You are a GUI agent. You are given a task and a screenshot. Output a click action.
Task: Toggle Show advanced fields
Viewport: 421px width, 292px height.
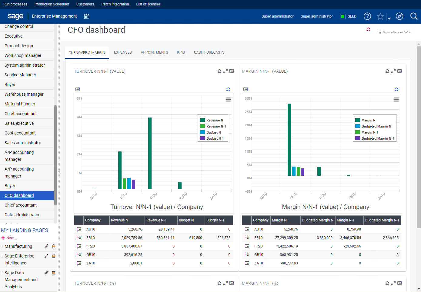click(393, 32)
